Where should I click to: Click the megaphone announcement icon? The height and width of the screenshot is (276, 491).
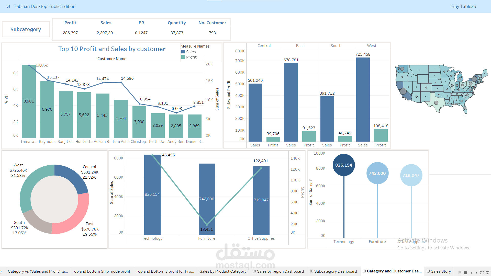8,6
